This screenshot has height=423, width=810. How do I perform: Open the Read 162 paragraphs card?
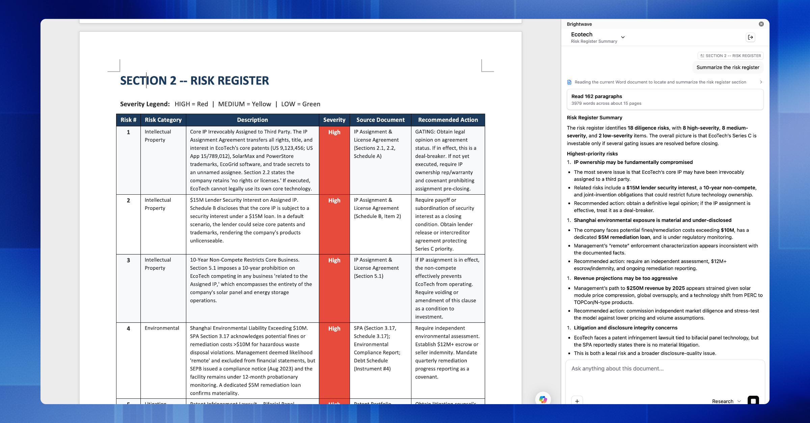(665, 100)
